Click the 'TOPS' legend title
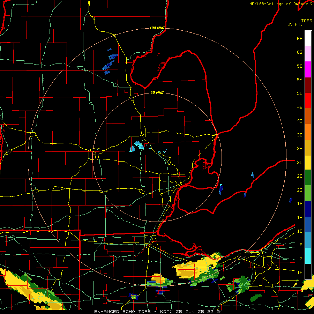This screenshot has width=314, height=314. 307,21
